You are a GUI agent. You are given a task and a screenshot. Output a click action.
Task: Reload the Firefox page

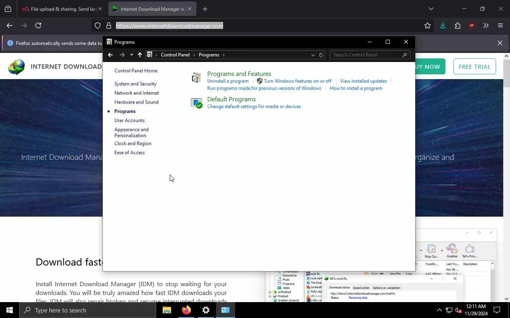38,25
